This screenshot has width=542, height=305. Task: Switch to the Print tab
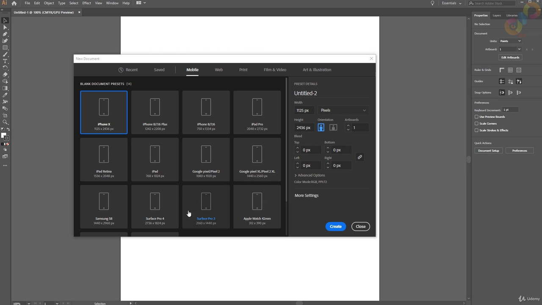(243, 70)
